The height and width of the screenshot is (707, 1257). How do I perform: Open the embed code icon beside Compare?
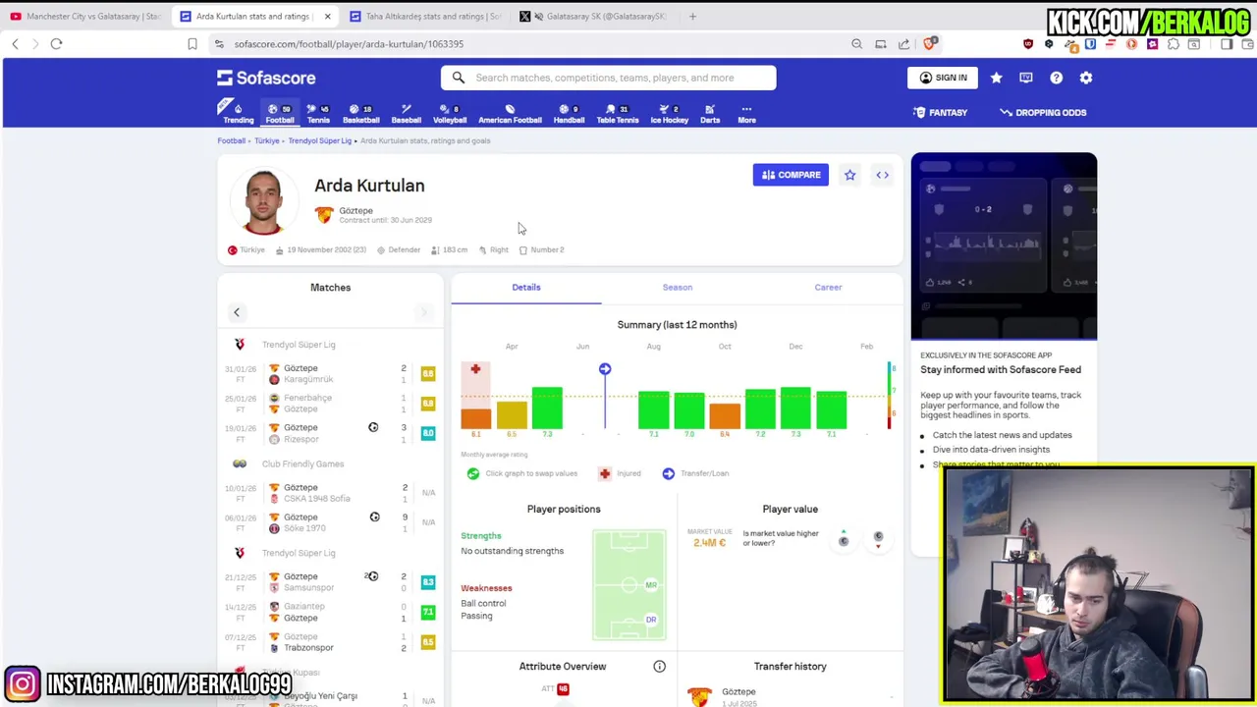click(882, 175)
